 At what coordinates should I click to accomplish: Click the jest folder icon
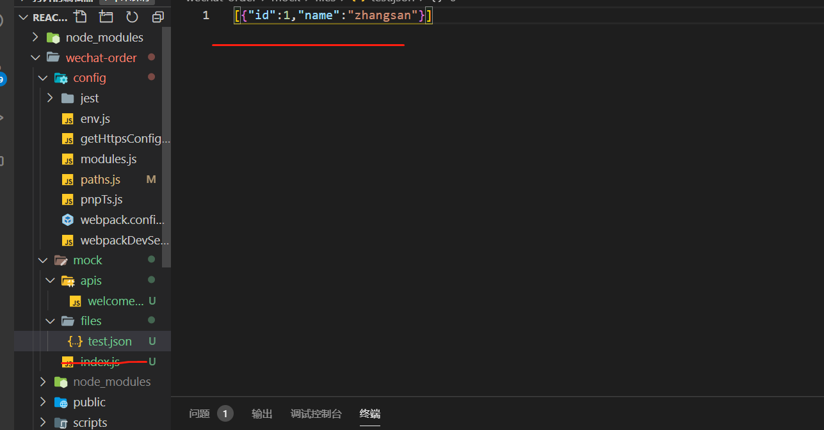click(67, 99)
